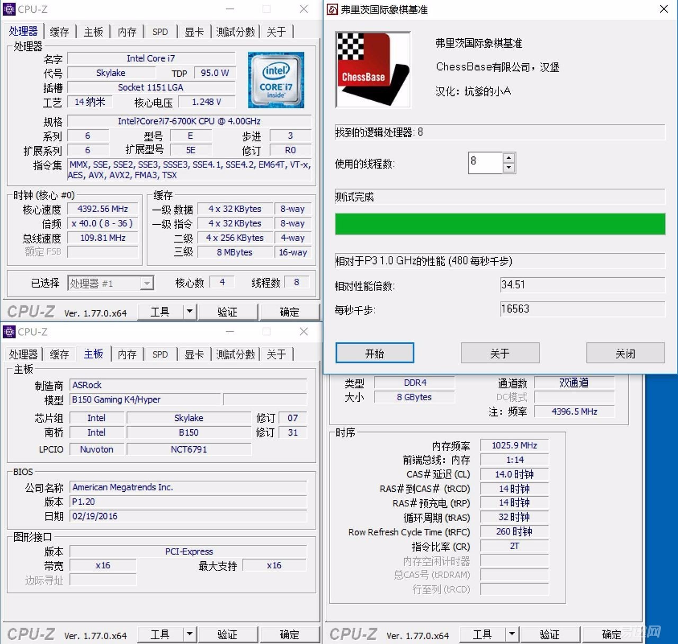The height and width of the screenshot is (644, 678).
Task: Expand the 工具 arrow in the processor CPU-Z window
Action: 189,312
